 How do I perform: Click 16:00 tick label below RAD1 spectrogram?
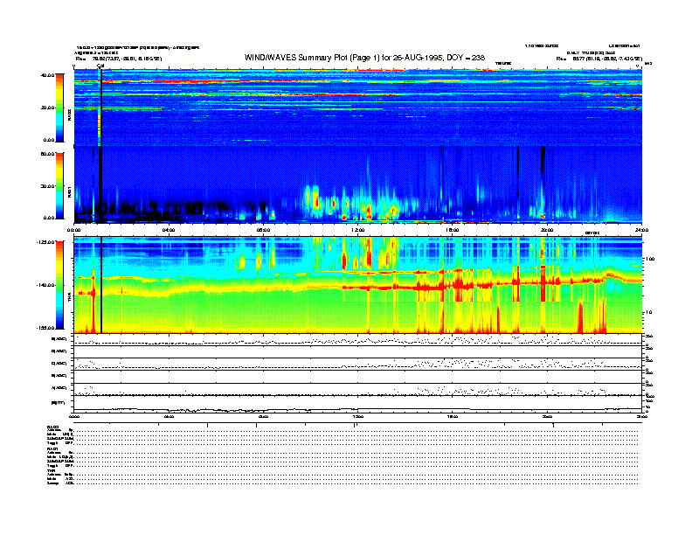click(x=453, y=230)
